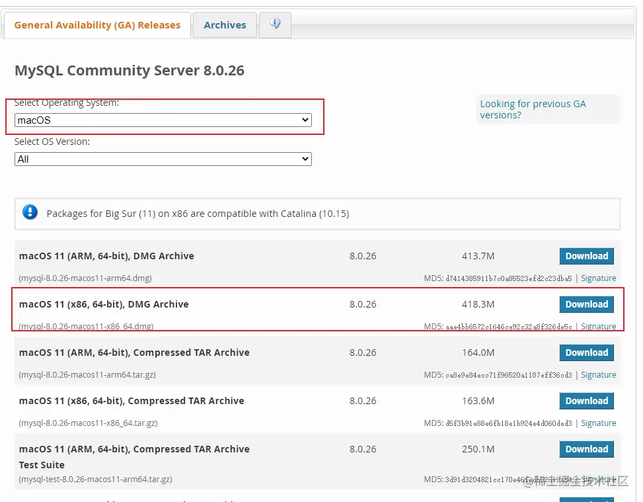The height and width of the screenshot is (502, 643).
Task: Click filename (mysql-8.0.26-macos11-arm64.tar.gz)
Action: 87,375
